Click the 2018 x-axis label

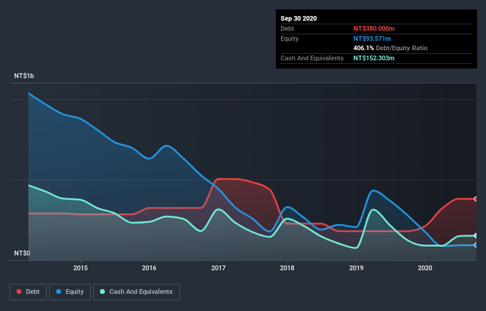coord(287,268)
